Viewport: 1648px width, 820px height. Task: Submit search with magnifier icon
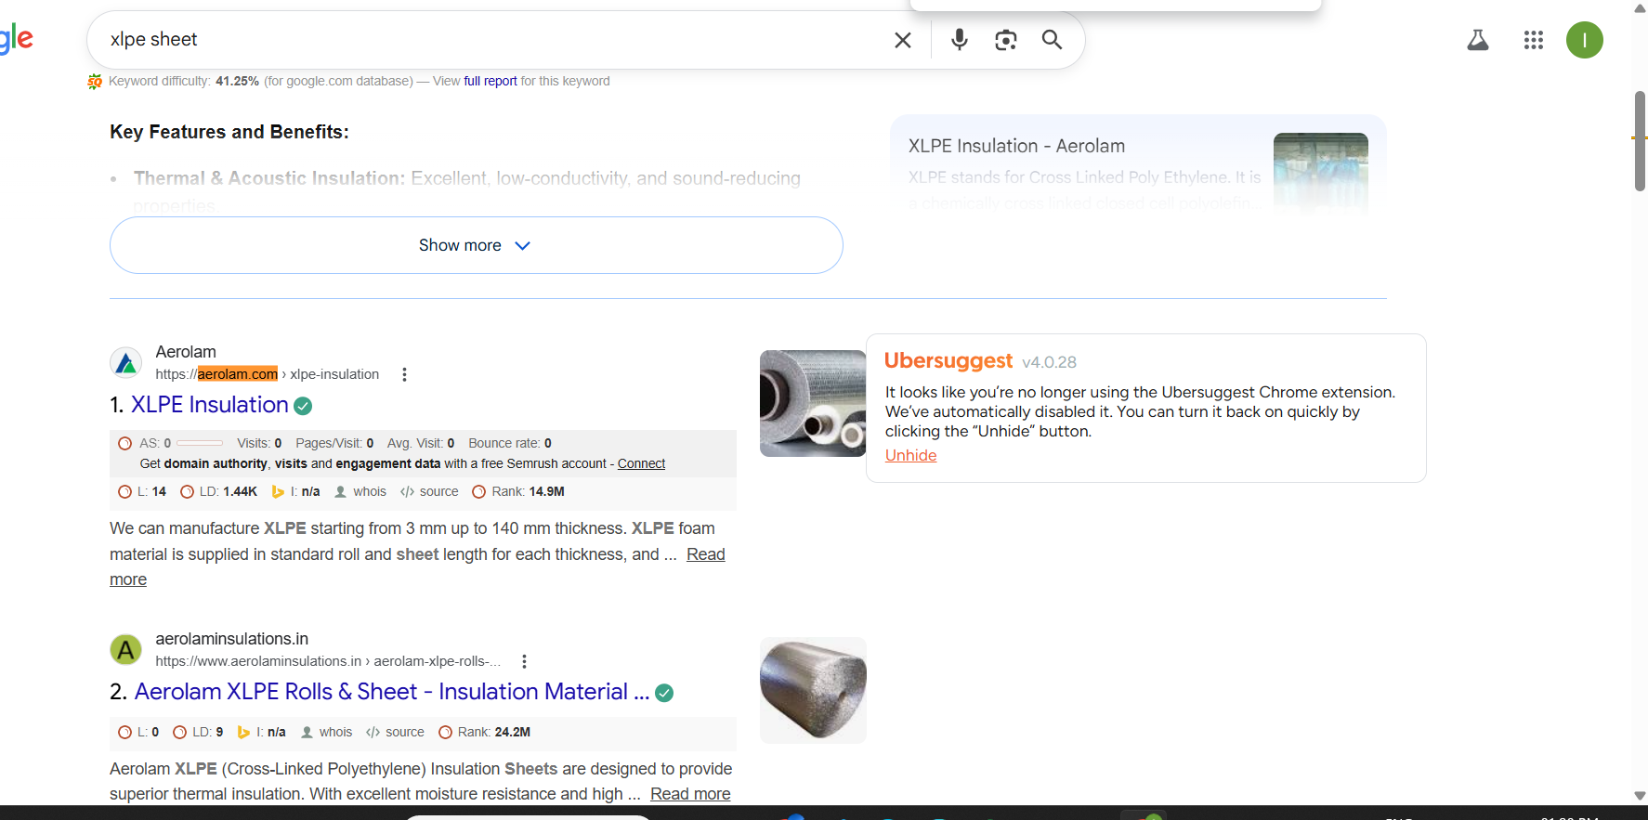(x=1052, y=40)
